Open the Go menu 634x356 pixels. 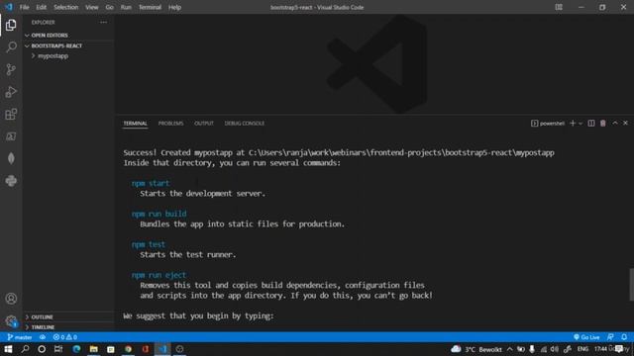coord(109,7)
